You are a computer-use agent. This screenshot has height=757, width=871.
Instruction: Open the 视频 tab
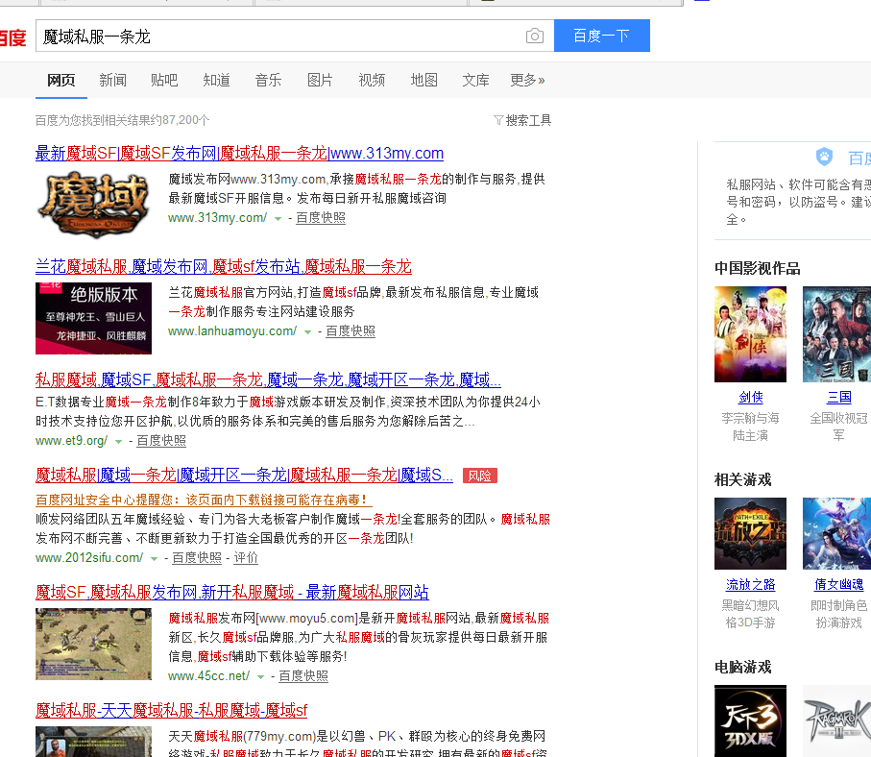pyautogui.click(x=373, y=81)
